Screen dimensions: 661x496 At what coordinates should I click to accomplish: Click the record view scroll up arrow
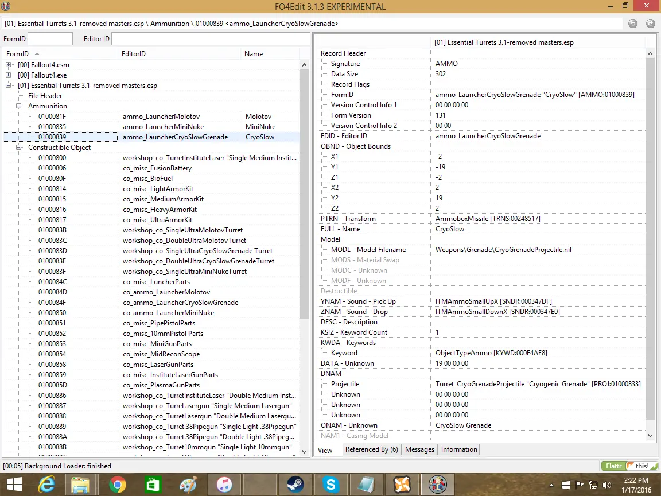coord(650,53)
